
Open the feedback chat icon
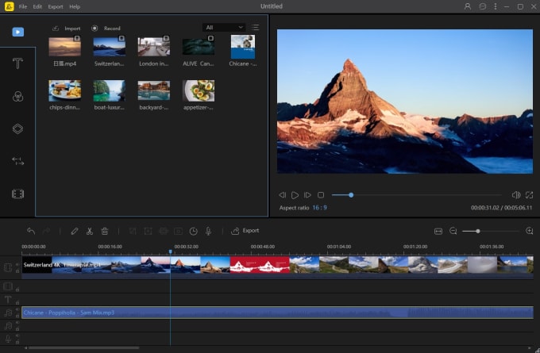483,6
